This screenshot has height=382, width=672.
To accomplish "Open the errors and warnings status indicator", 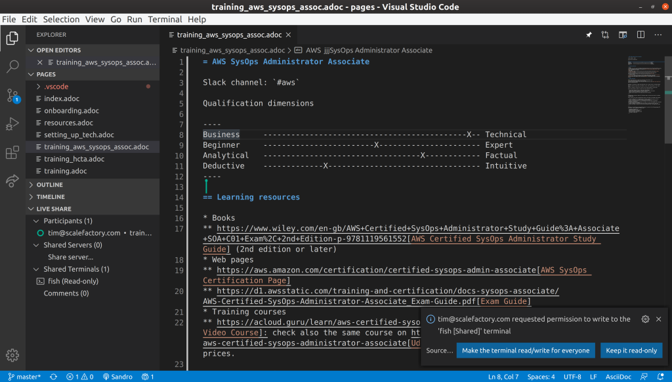I will tap(80, 377).
